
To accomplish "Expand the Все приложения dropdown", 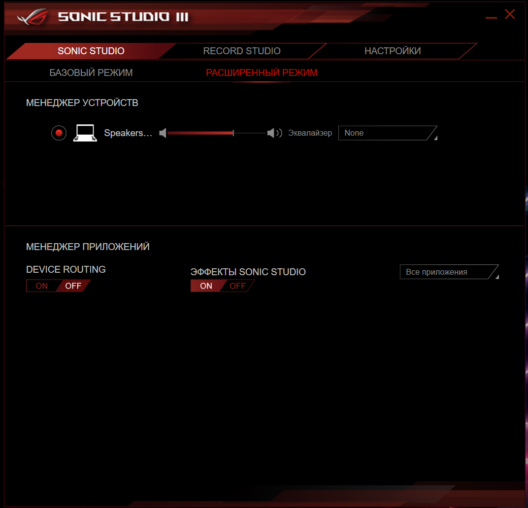I will click(x=449, y=272).
